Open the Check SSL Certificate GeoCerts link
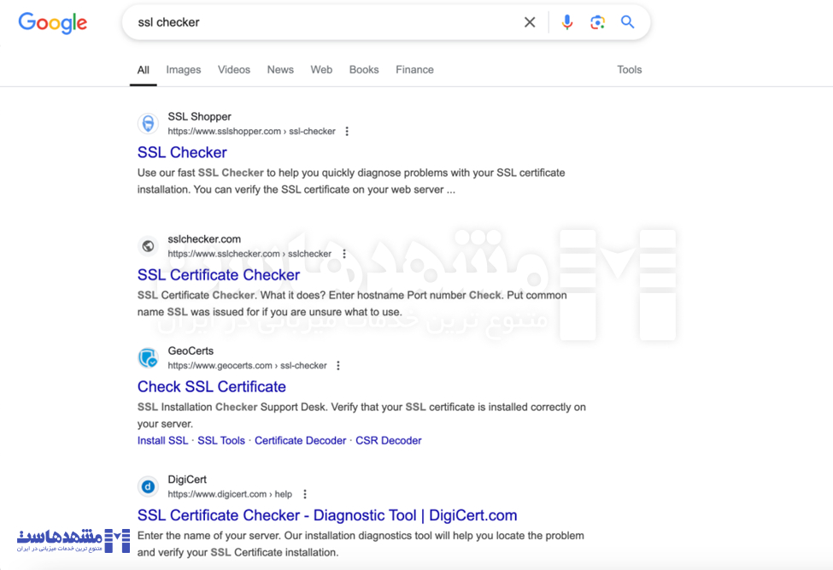 (x=212, y=387)
